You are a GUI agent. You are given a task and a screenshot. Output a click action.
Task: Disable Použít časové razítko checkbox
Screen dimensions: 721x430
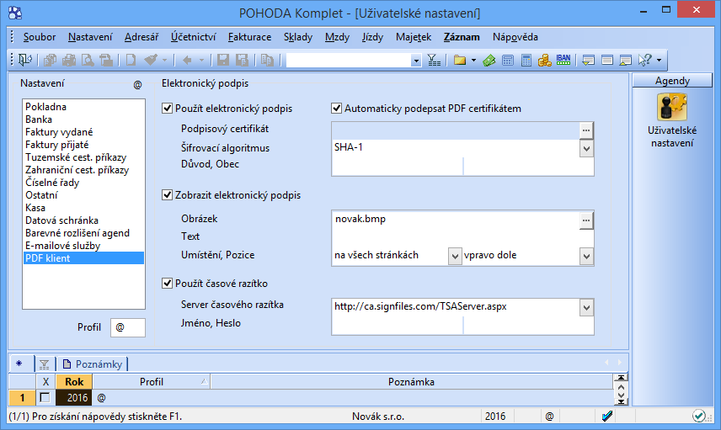coord(167,283)
